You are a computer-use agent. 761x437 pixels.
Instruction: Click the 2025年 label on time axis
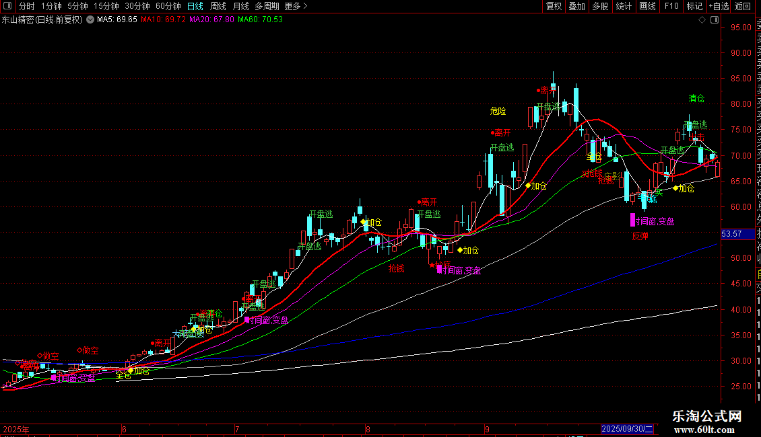[x=16, y=429]
